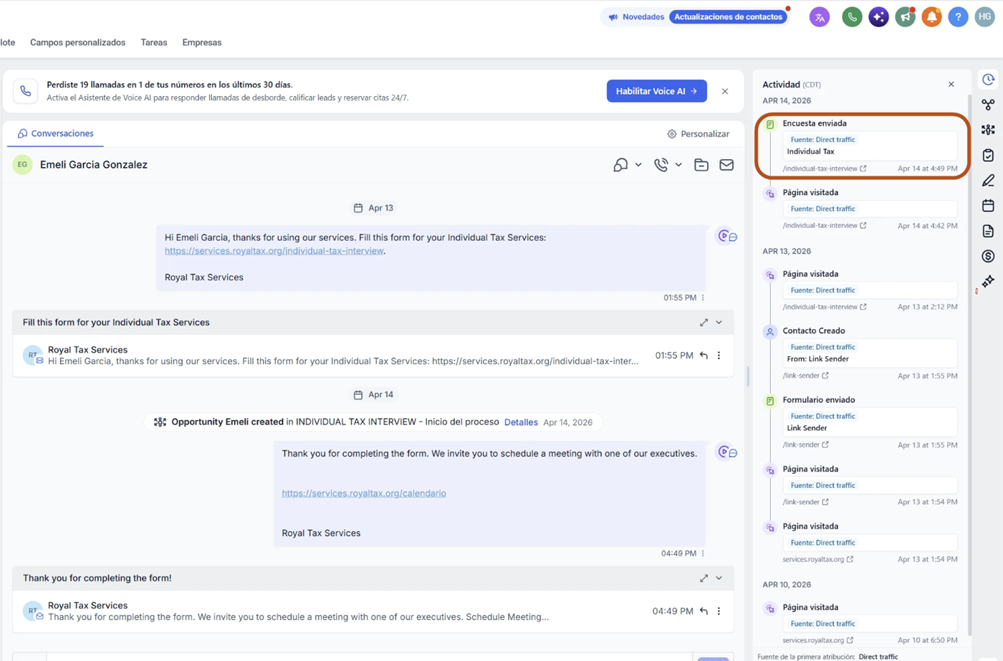The image size is (1003, 661).
Task: Collapse the 'Thank you for completing' email thread
Action: tap(719, 578)
